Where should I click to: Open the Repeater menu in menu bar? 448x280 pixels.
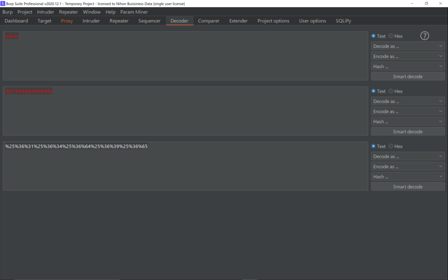[68, 12]
